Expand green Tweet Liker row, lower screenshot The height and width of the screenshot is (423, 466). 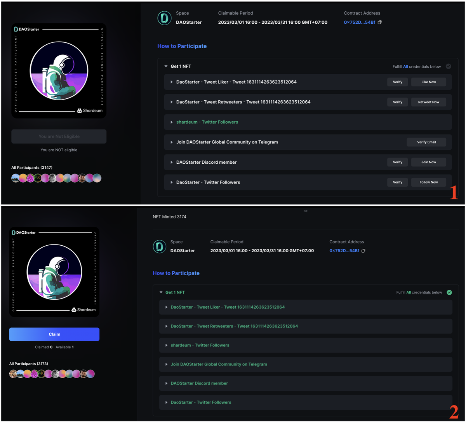click(166, 307)
